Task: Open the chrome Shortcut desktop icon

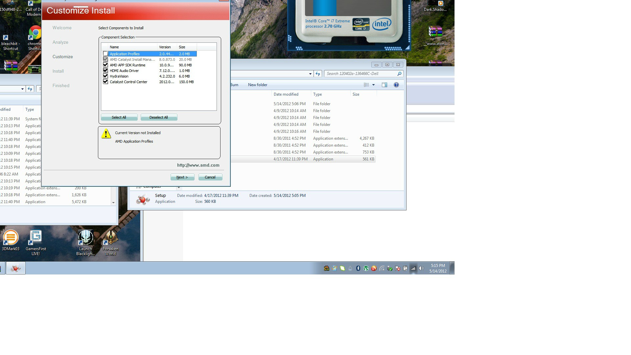Action: (35, 38)
